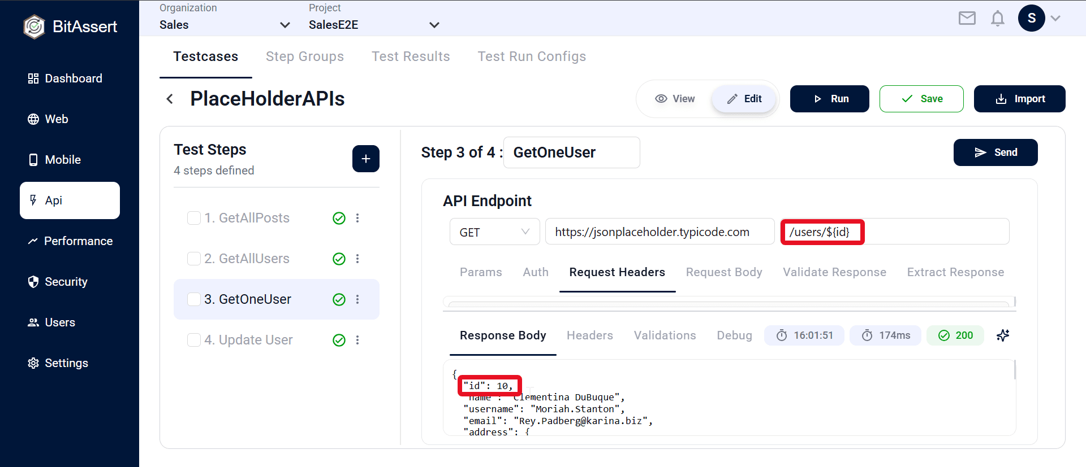
Task: Open the more options menu for GetOneUser
Action: (x=357, y=299)
